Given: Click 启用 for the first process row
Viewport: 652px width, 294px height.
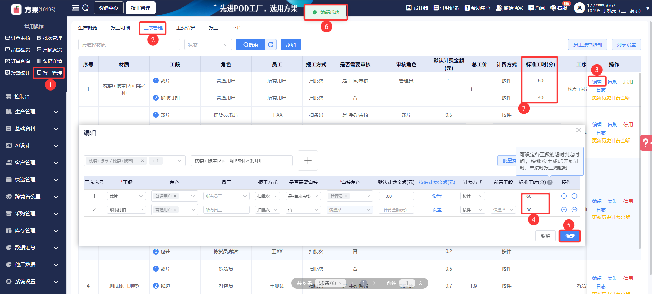Looking at the screenshot, I should point(628,82).
